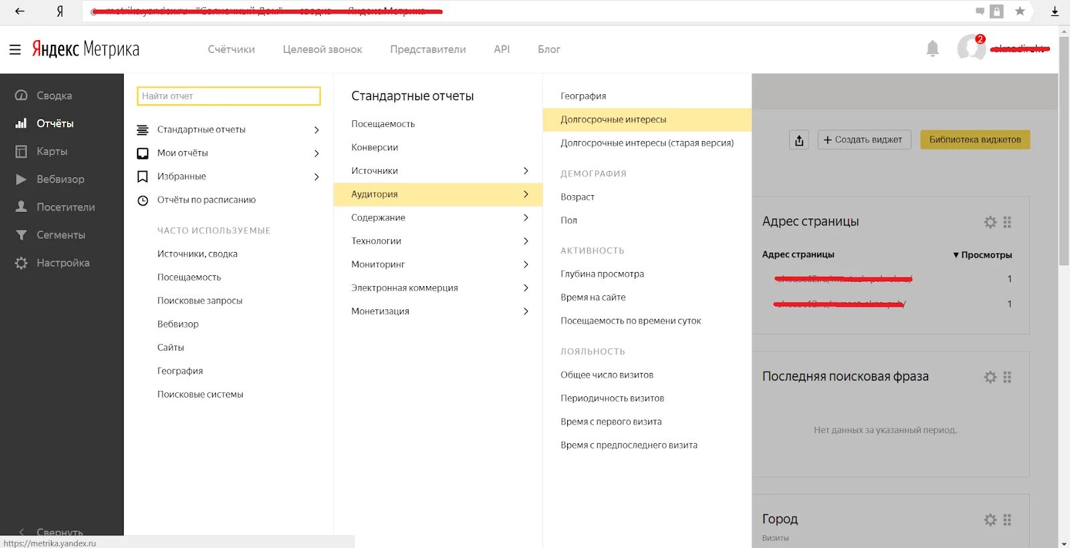Bookmark page with the star icon

[x=1020, y=11]
